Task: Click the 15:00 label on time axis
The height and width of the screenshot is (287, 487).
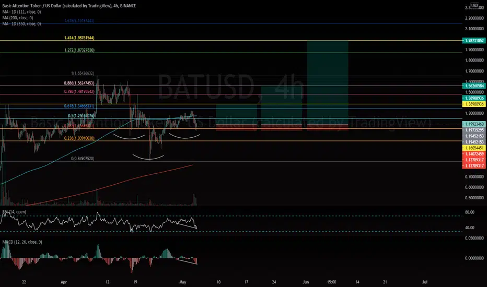Action: [331, 282]
